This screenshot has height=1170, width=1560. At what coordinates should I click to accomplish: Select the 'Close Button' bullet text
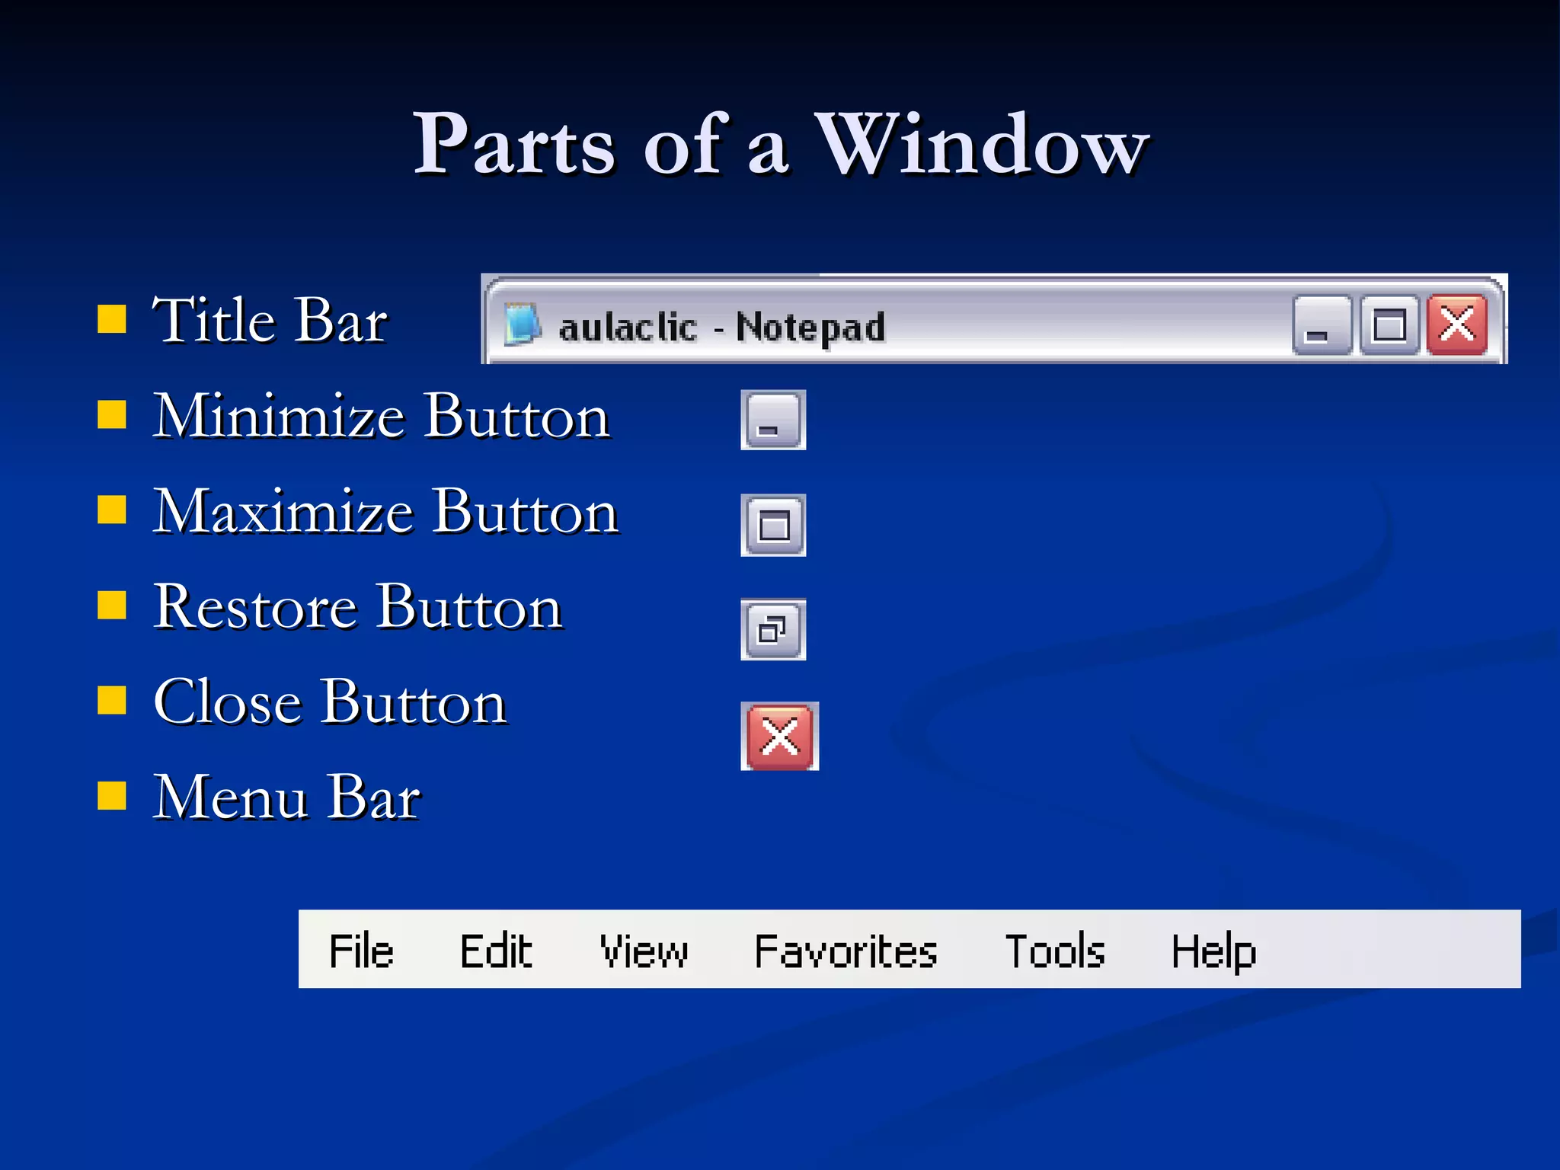click(x=330, y=702)
